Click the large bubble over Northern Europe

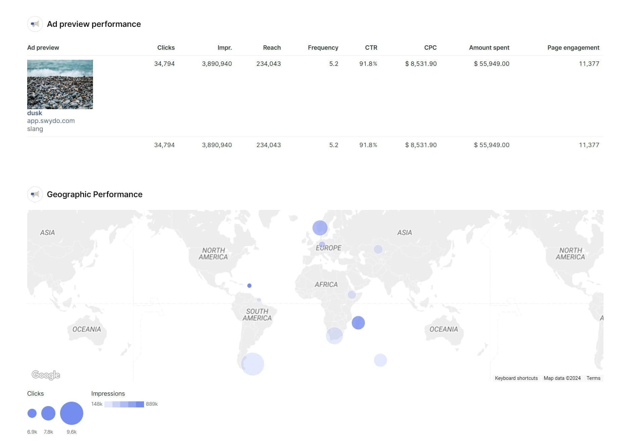320,228
